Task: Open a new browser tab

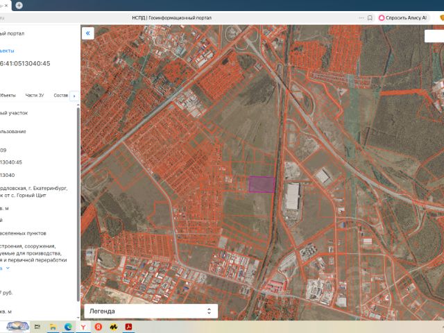Action: [19, 5]
